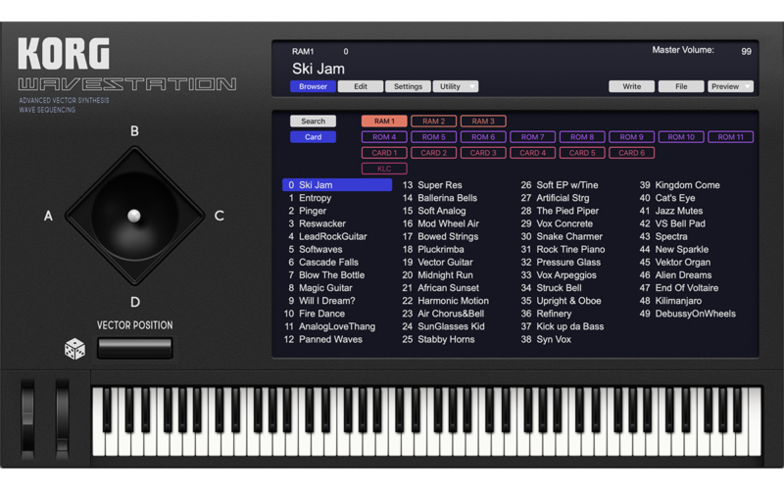Image resolution: width=784 pixels, height=490 pixels.
Task: Select the ROM 6 bank
Action: click(483, 137)
